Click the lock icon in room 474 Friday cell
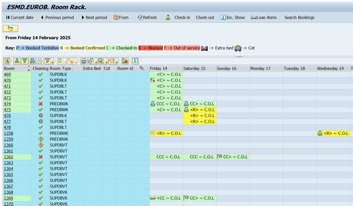The height and width of the screenshot is (206, 353). [x=153, y=104]
